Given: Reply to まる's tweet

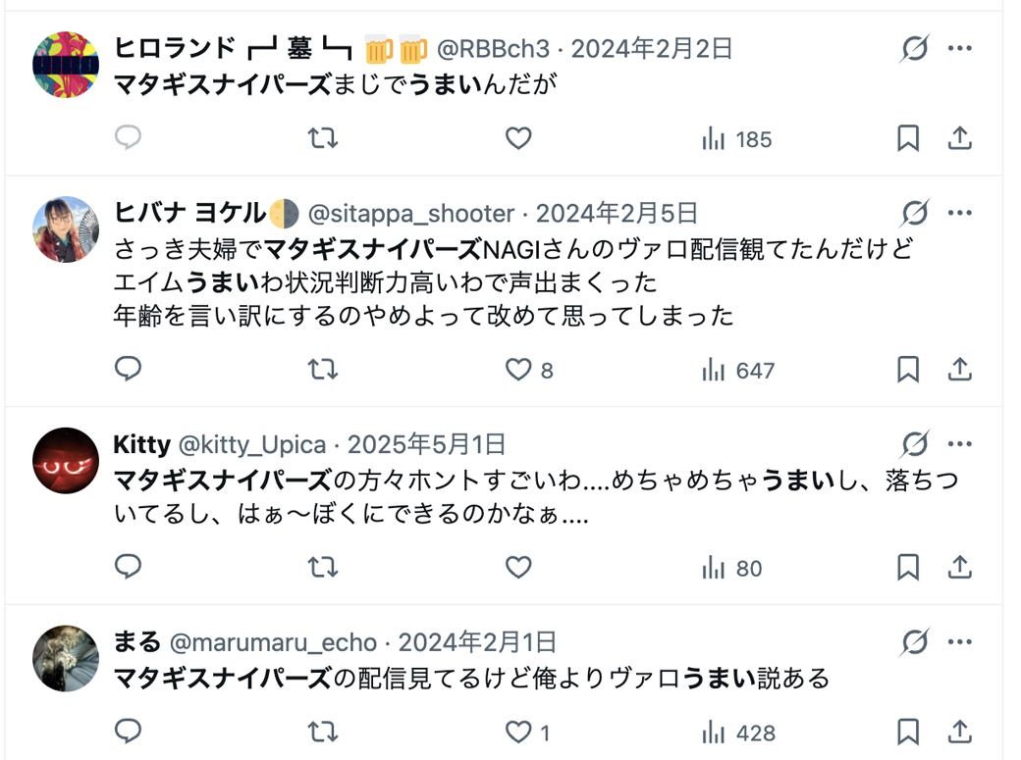Looking at the screenshot, I should (127, 731).
